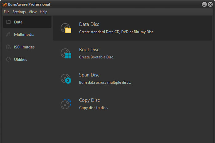
Task: Click the Multimedia music note icon
Action: 8,34
